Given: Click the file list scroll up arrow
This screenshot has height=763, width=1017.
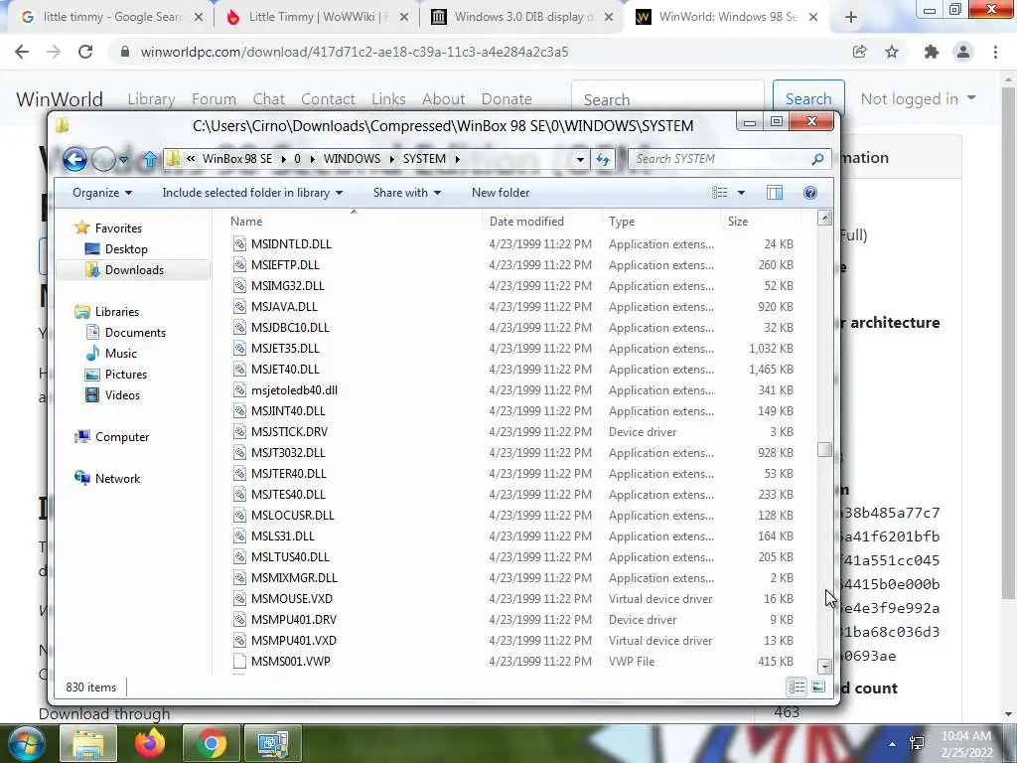Looking at the screenshot, I should (x=824, y=218).
